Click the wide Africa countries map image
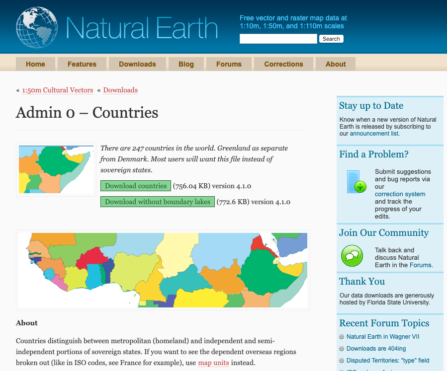Screen dimensions: 447x371 point(163,270)
